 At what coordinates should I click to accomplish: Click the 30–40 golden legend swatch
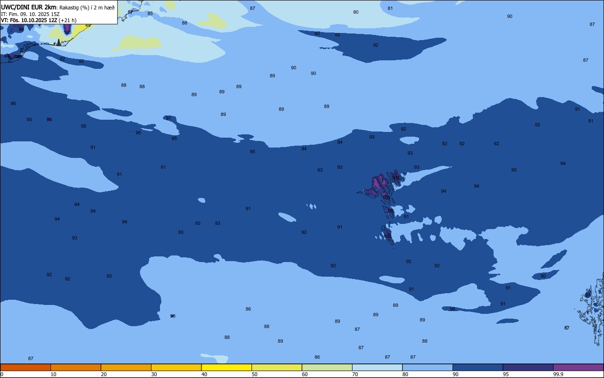(176, 367)
